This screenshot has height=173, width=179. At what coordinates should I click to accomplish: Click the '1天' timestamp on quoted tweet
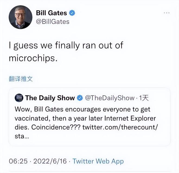click(144, 98)
